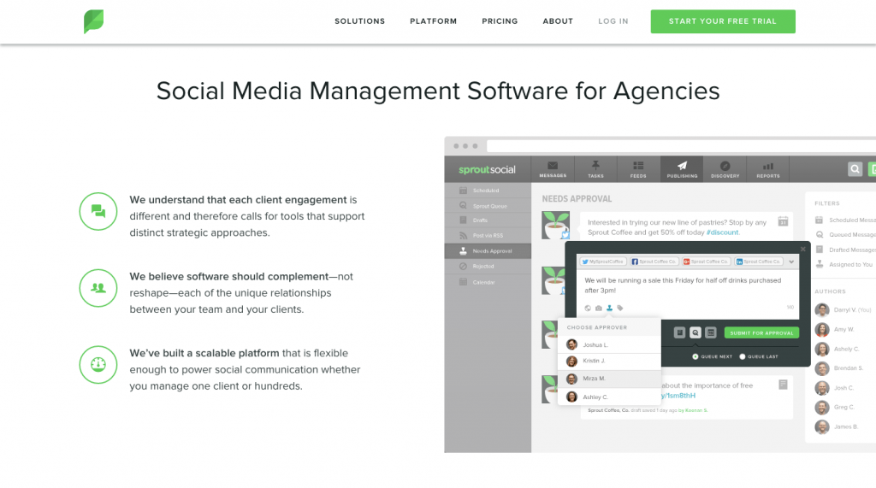Open the Solutions menu
The height and width of the screenshot is (488, 876).
[360, 21]
